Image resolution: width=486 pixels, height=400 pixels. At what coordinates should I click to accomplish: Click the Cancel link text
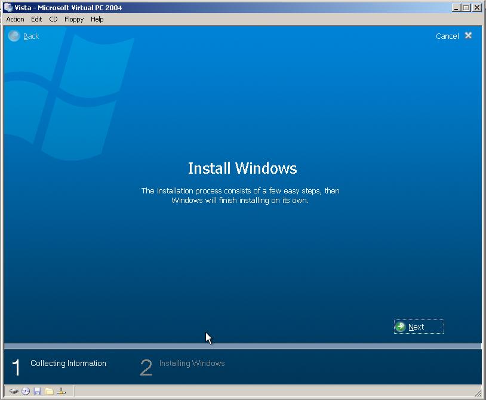click(x=447, y=36)
